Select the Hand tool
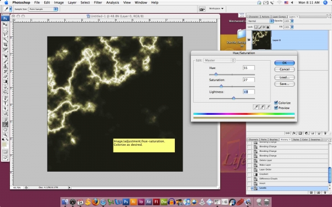The width and height of the screenshot is (332, 207). point(5,130)
